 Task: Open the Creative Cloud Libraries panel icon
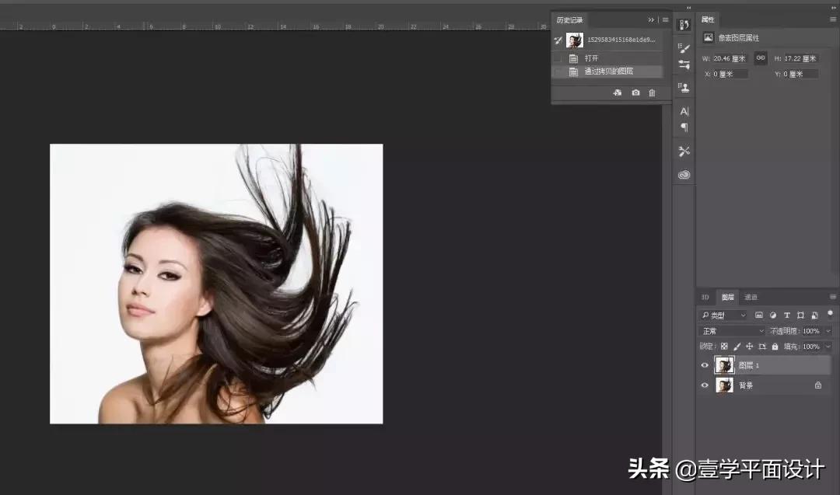pyautogui.click(x=683, y=174)
